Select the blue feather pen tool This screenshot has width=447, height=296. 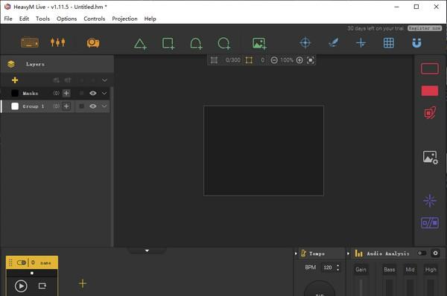coord(333,43)
